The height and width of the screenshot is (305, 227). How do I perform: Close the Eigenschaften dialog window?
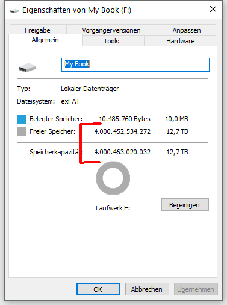pos(213,9)
